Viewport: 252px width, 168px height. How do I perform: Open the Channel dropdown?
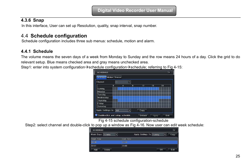(123, 82)
